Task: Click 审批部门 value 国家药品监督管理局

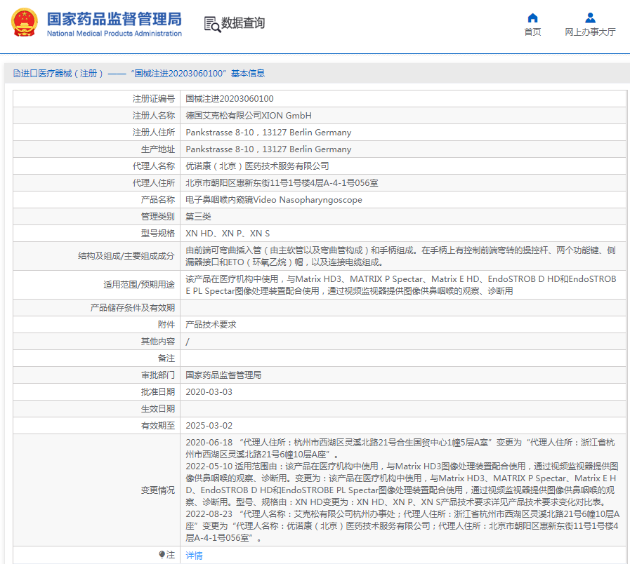Action: (x=223, y=375)
